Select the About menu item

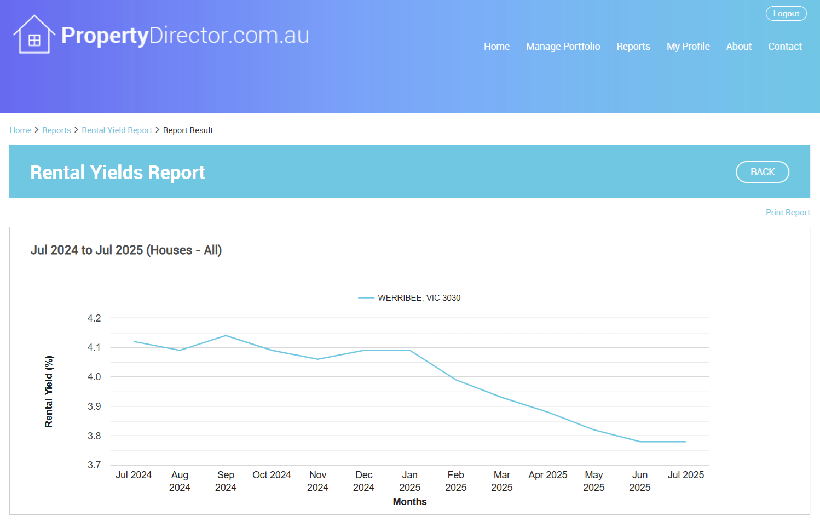click(738, 47)
